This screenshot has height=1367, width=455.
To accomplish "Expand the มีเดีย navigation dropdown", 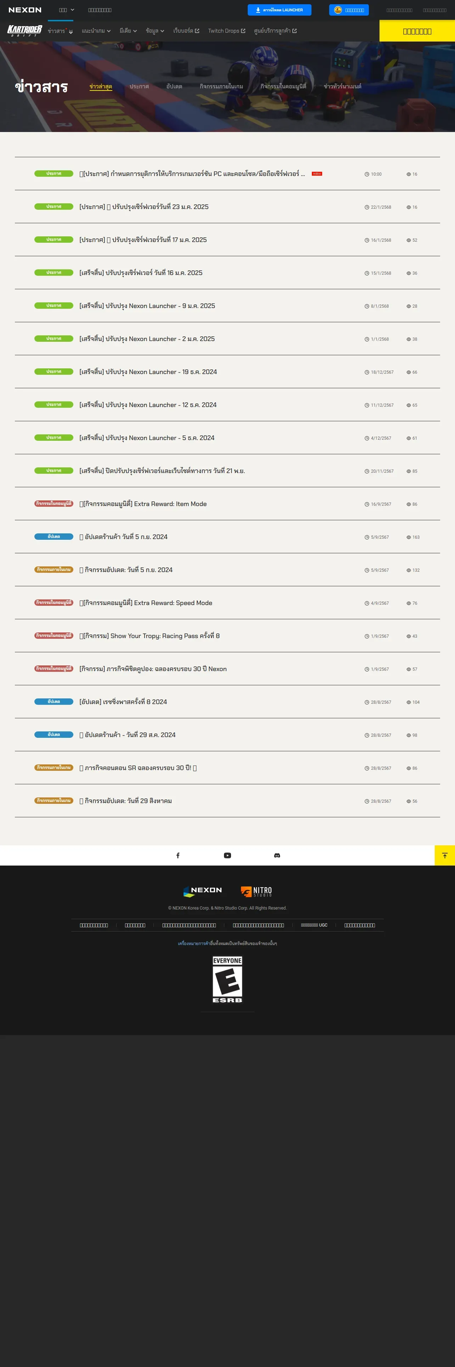I will click(128, 31).
